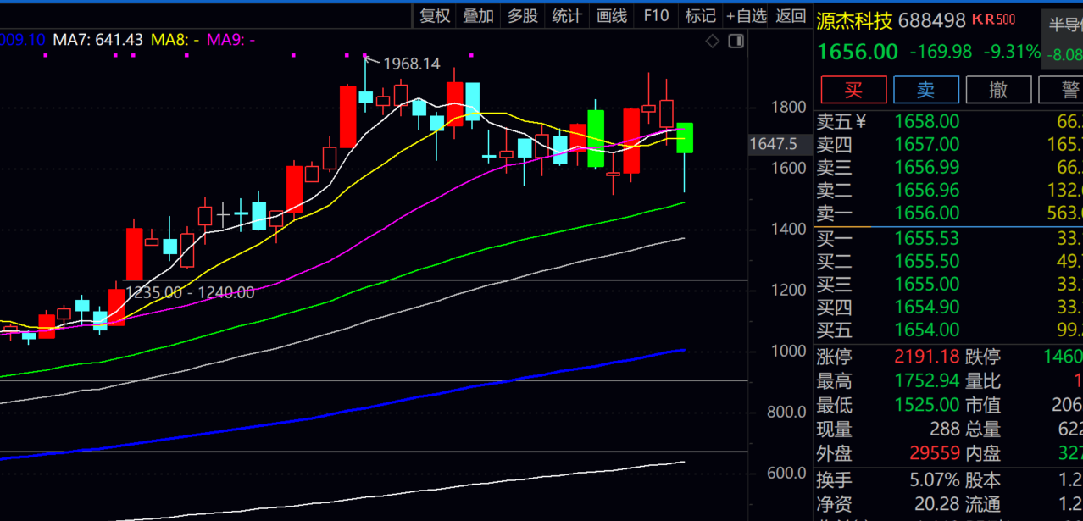This screenshot has width=1083, height=521.
Task: Add stock with +自选 button
Action: [746, 15]
